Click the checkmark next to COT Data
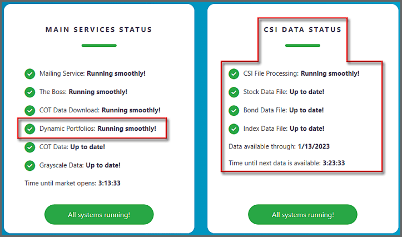 pyautogui.click(x=29, y=147)
